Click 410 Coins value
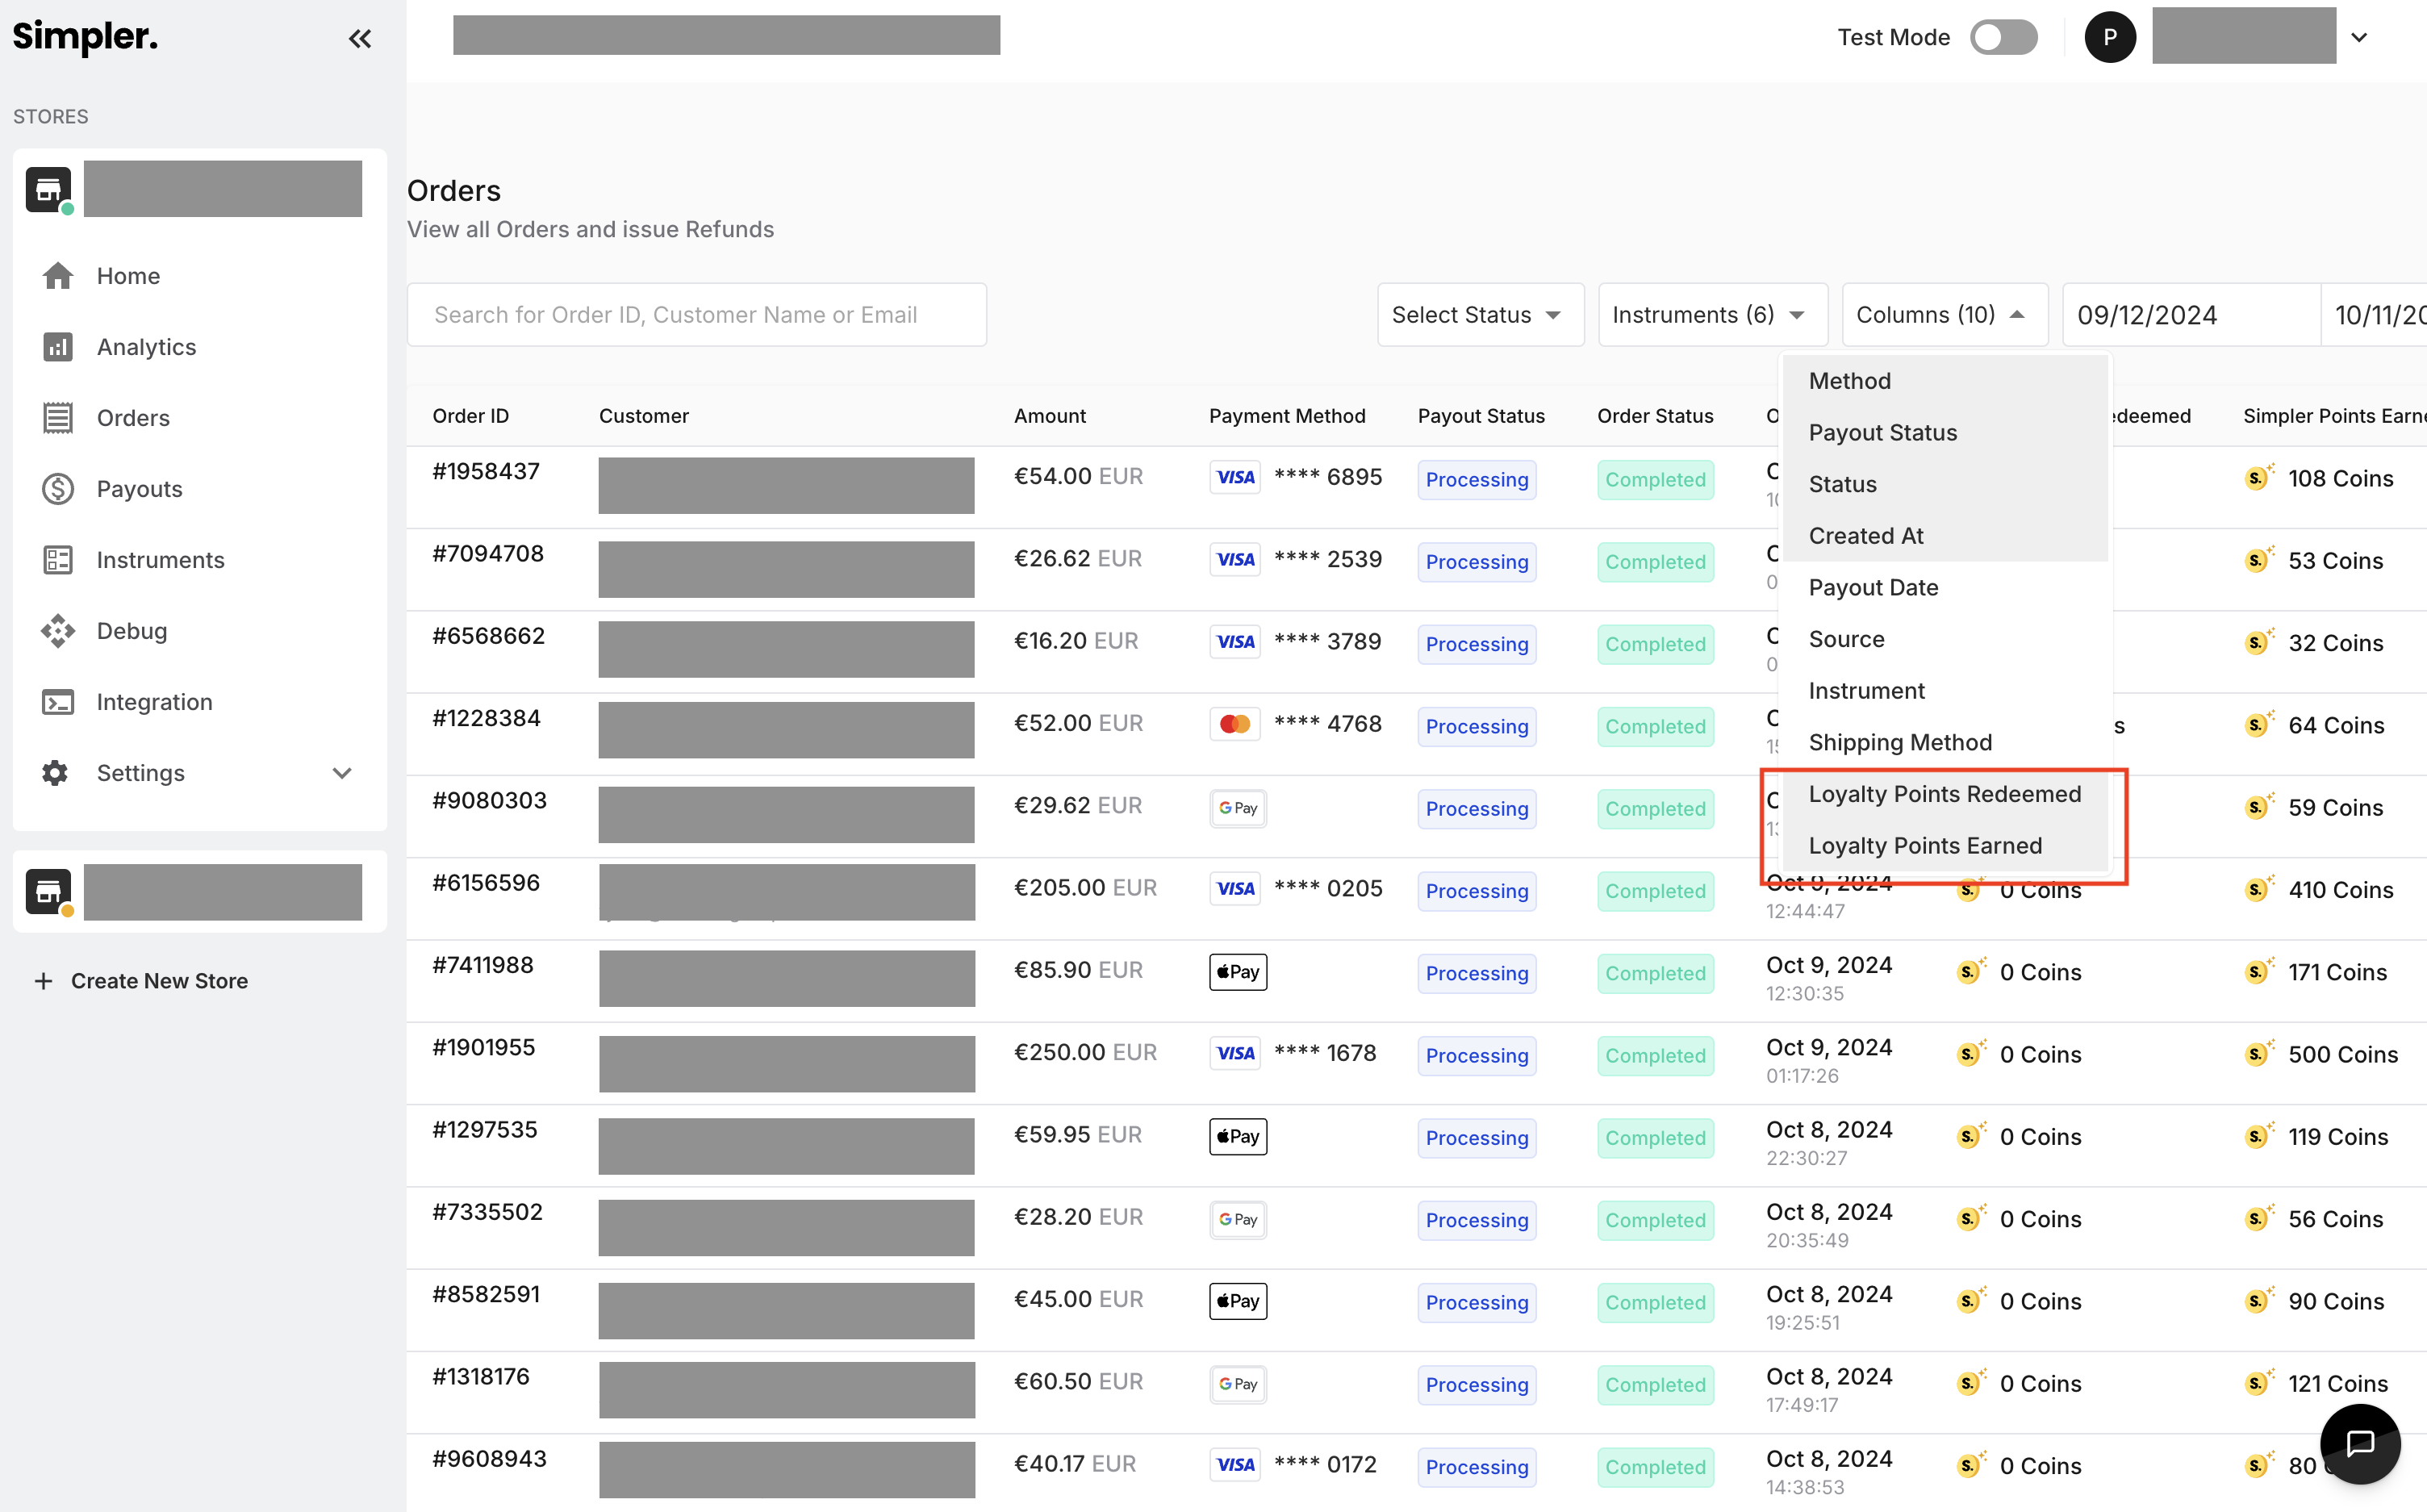2427x1512 pixels. [2341, 890]
